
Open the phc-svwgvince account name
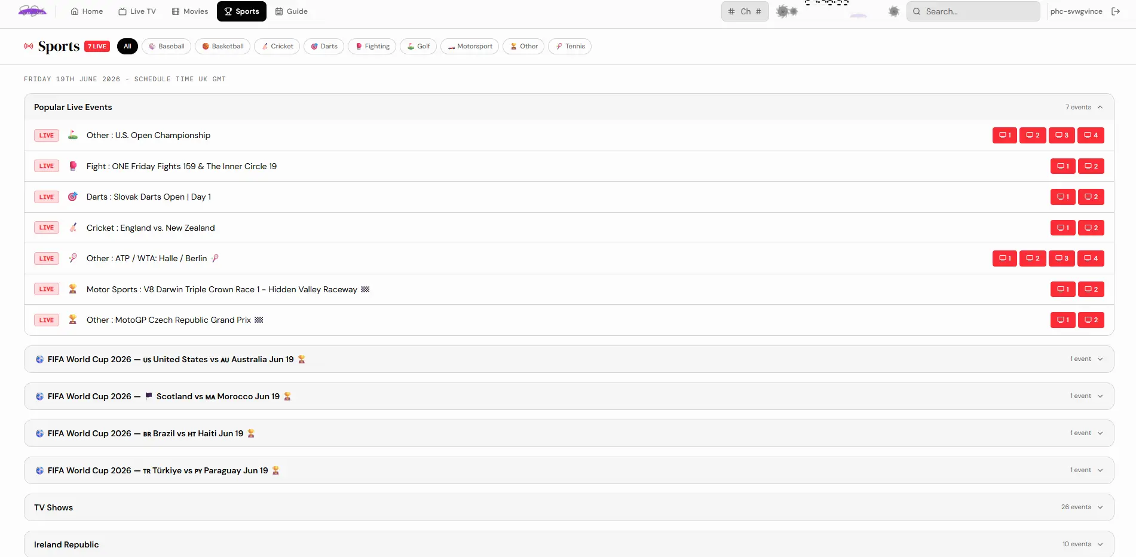pyautogui.click(x=1076, y=11)
